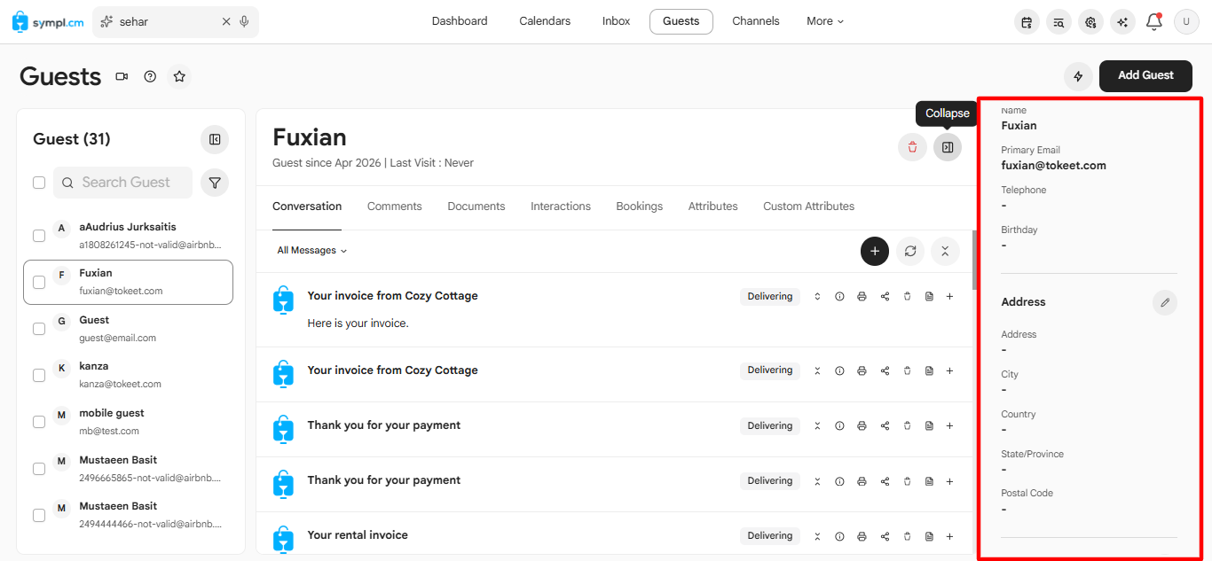The image size is (1212, 561).
Task: Open the user avatar menu
Action: 1186,22
